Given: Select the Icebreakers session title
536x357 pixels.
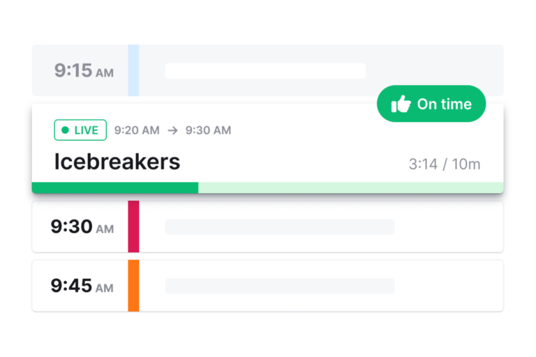Looking at the screenshot, I should tap(117, 162).
